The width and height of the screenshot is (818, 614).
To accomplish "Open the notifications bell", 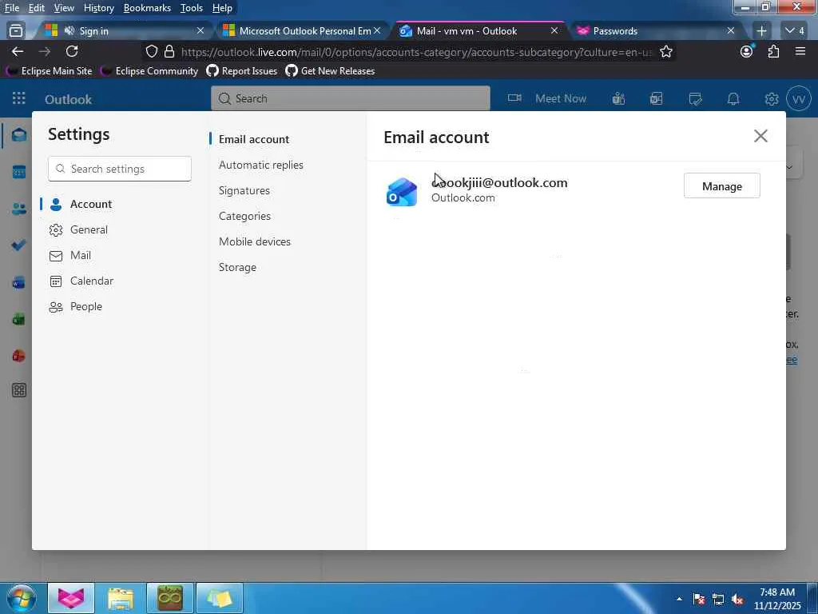I will (x=733, y=98).
